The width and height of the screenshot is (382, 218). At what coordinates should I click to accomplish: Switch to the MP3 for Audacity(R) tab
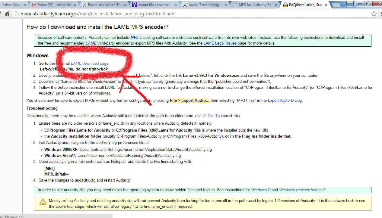(255, 5)
